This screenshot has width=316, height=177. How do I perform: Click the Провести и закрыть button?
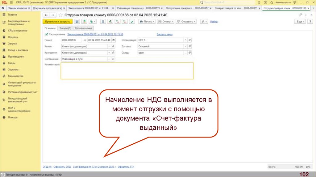coord(58,22)
